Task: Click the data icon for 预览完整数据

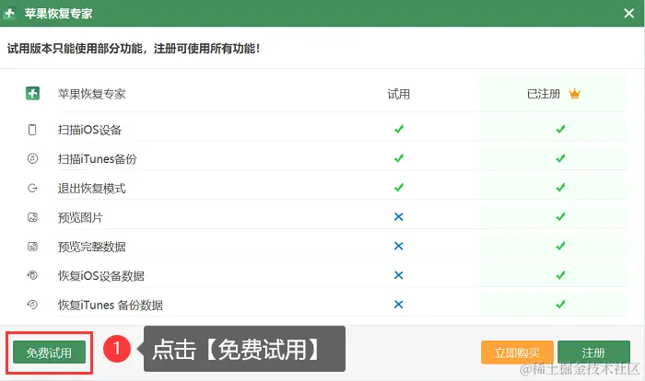Action: [32, 247]
